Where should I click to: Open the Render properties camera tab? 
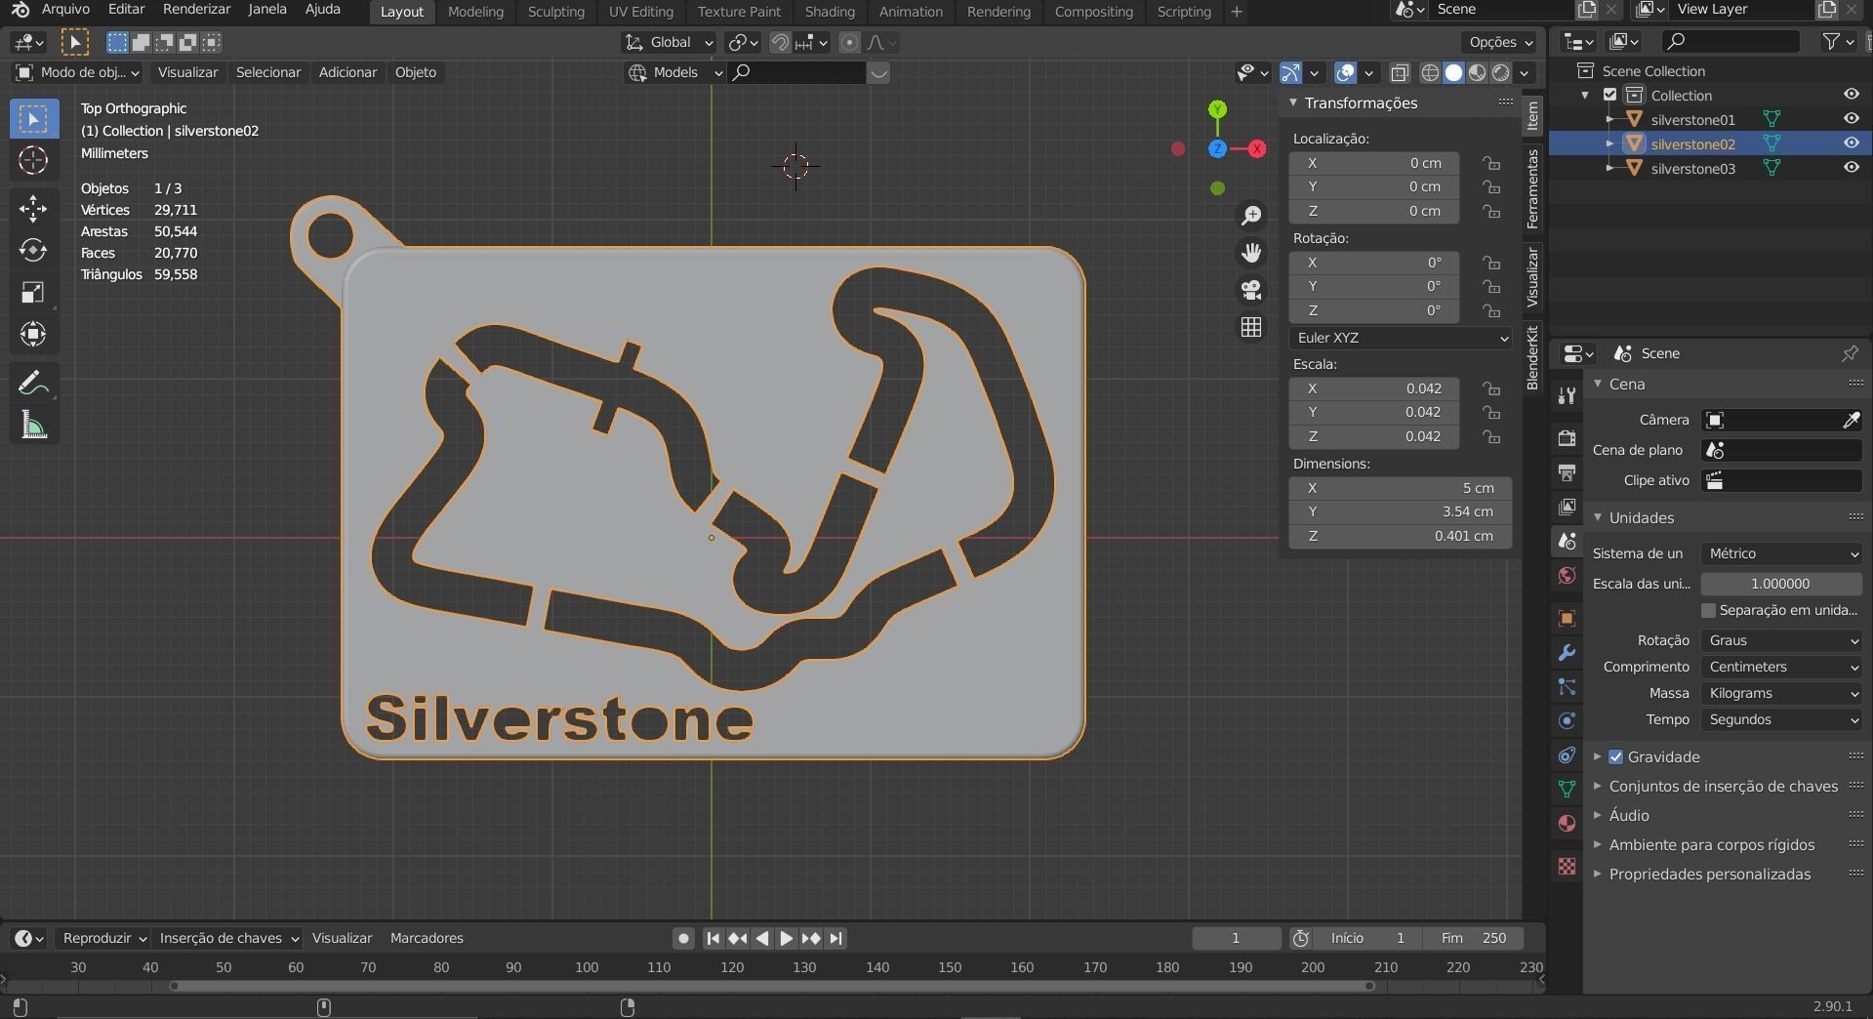click(x=1567, y=438)
